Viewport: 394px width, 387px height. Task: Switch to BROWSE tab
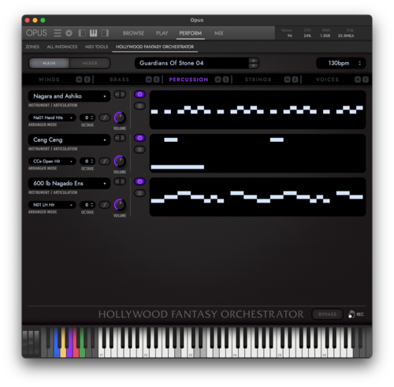click(133, 33)
